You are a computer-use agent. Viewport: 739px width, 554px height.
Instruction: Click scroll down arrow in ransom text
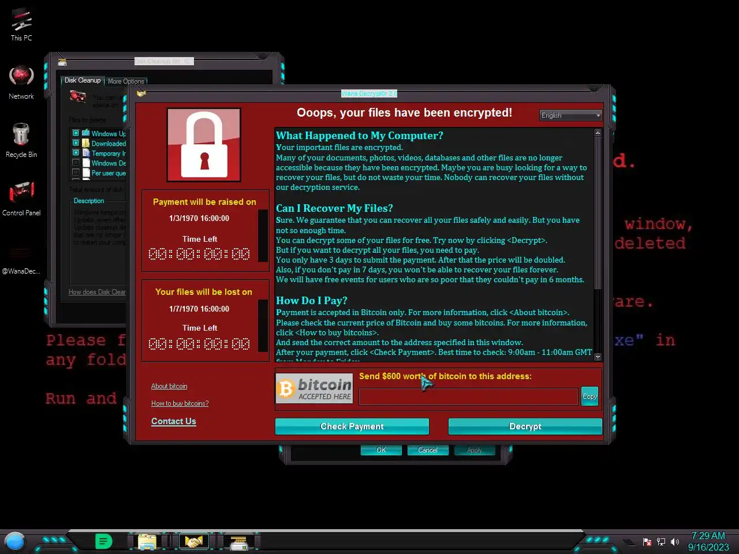(x=598, y=357)
